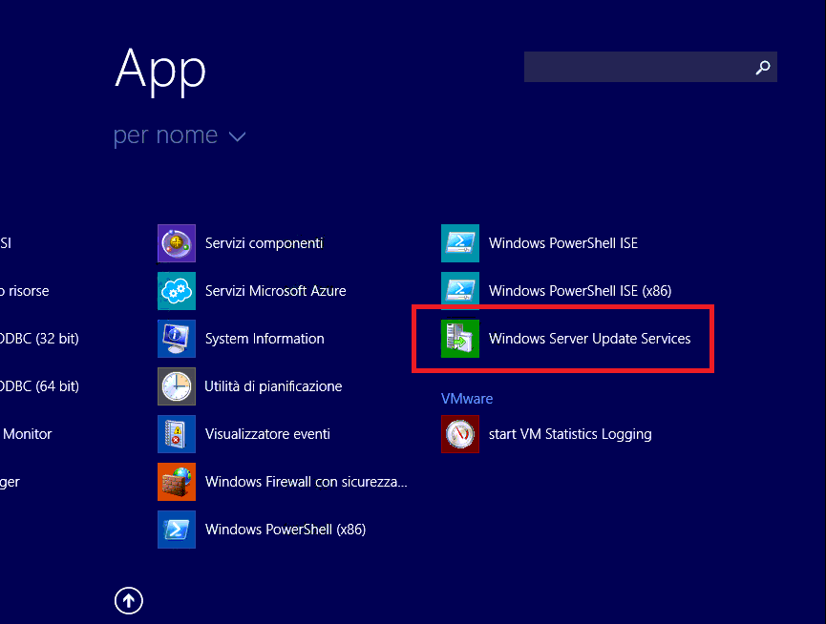826x624 pixels.
Task: Open the System Information icon
Action: [x=177, y=339]
